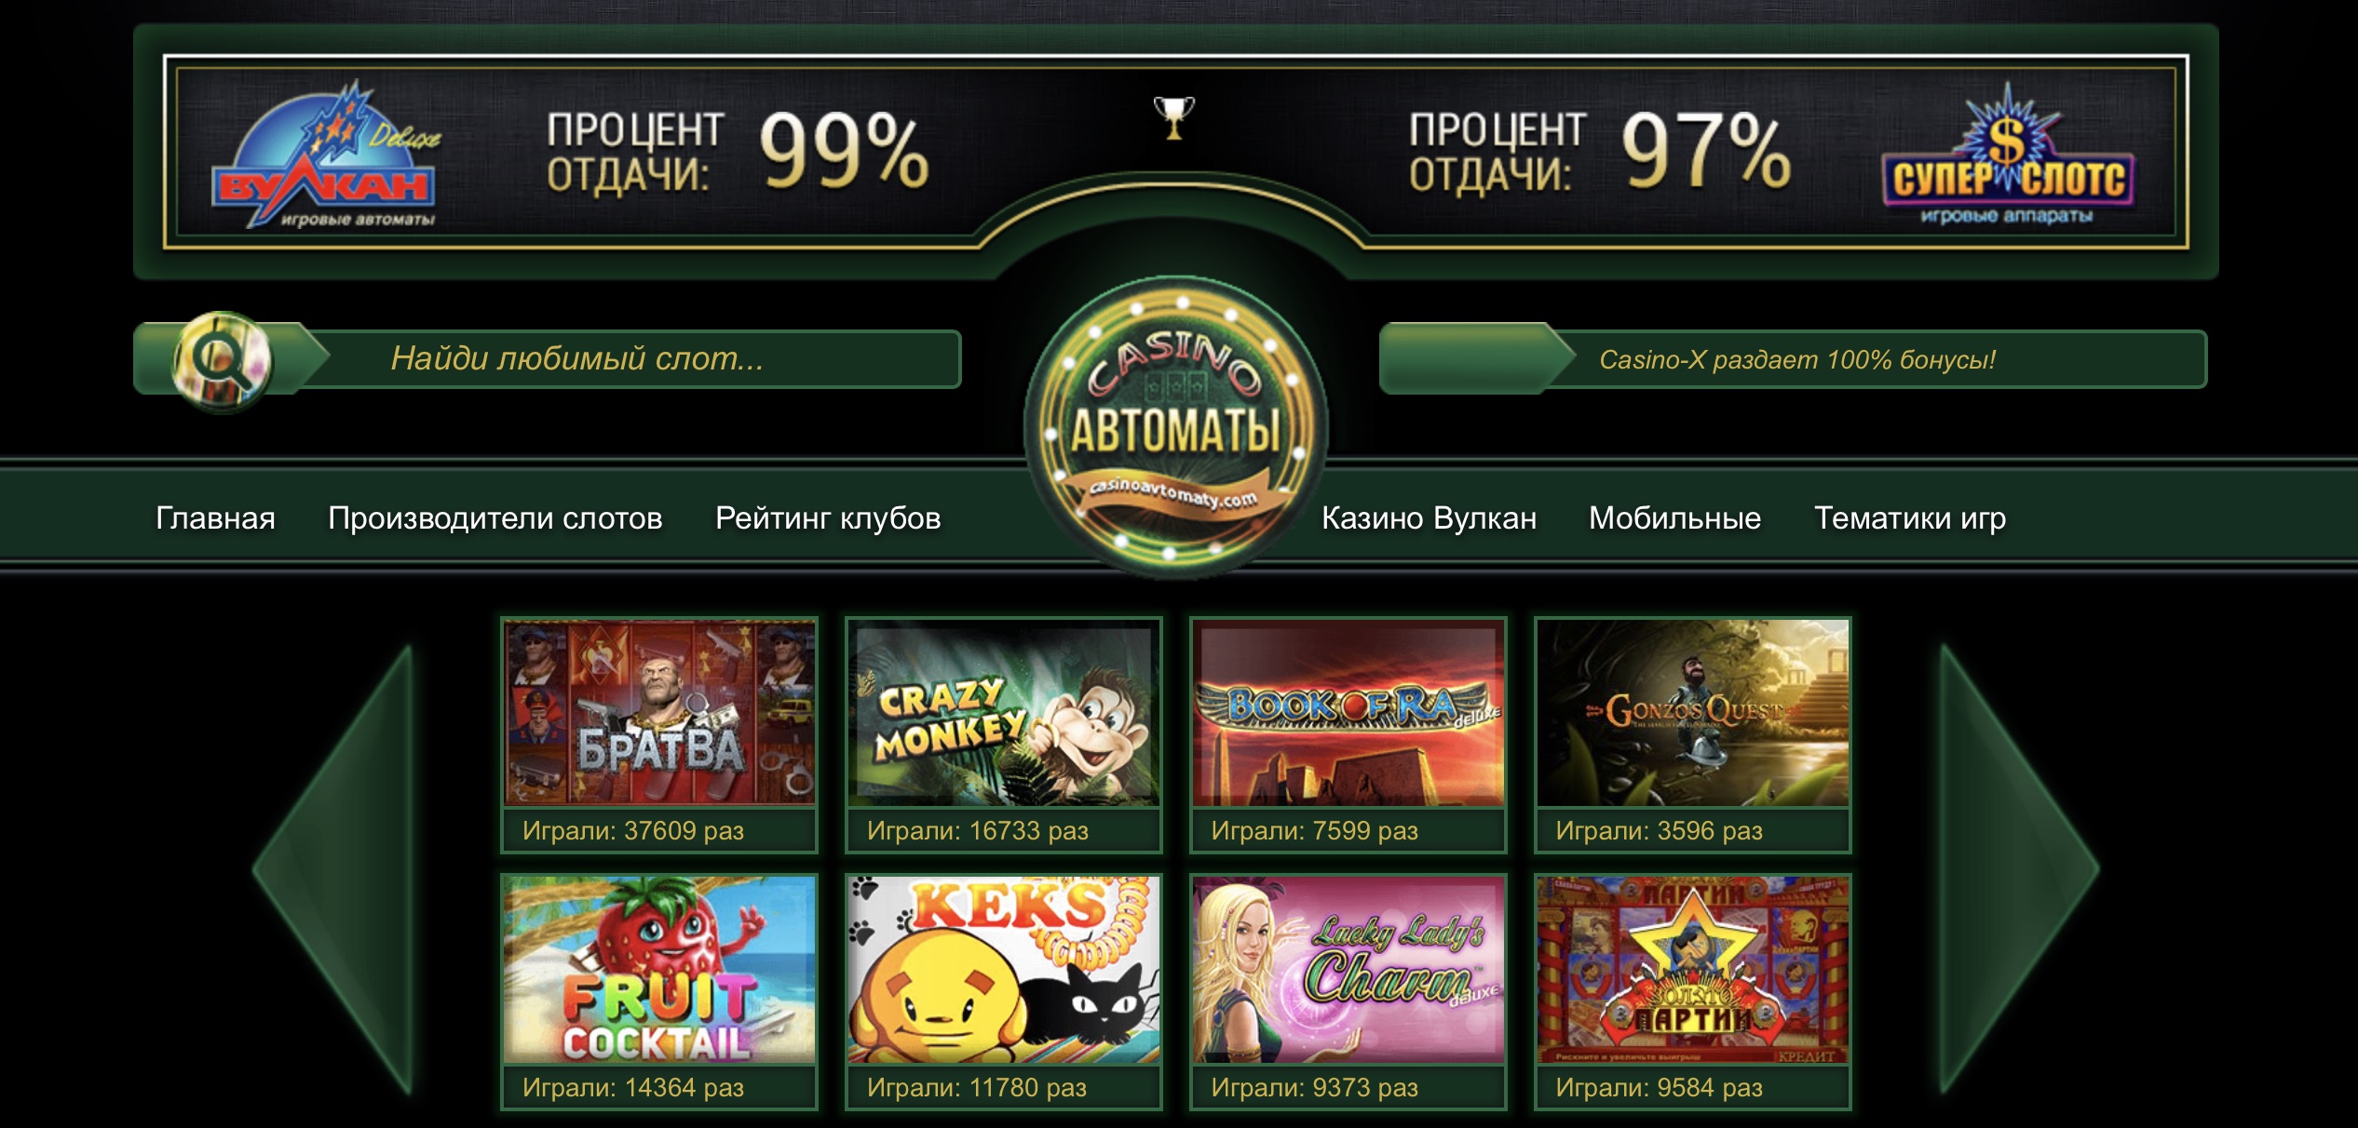Screen dimensions: 2358x1128
Task: Open the Crazy Monkey slot game
Action: tap(1004, 734)
